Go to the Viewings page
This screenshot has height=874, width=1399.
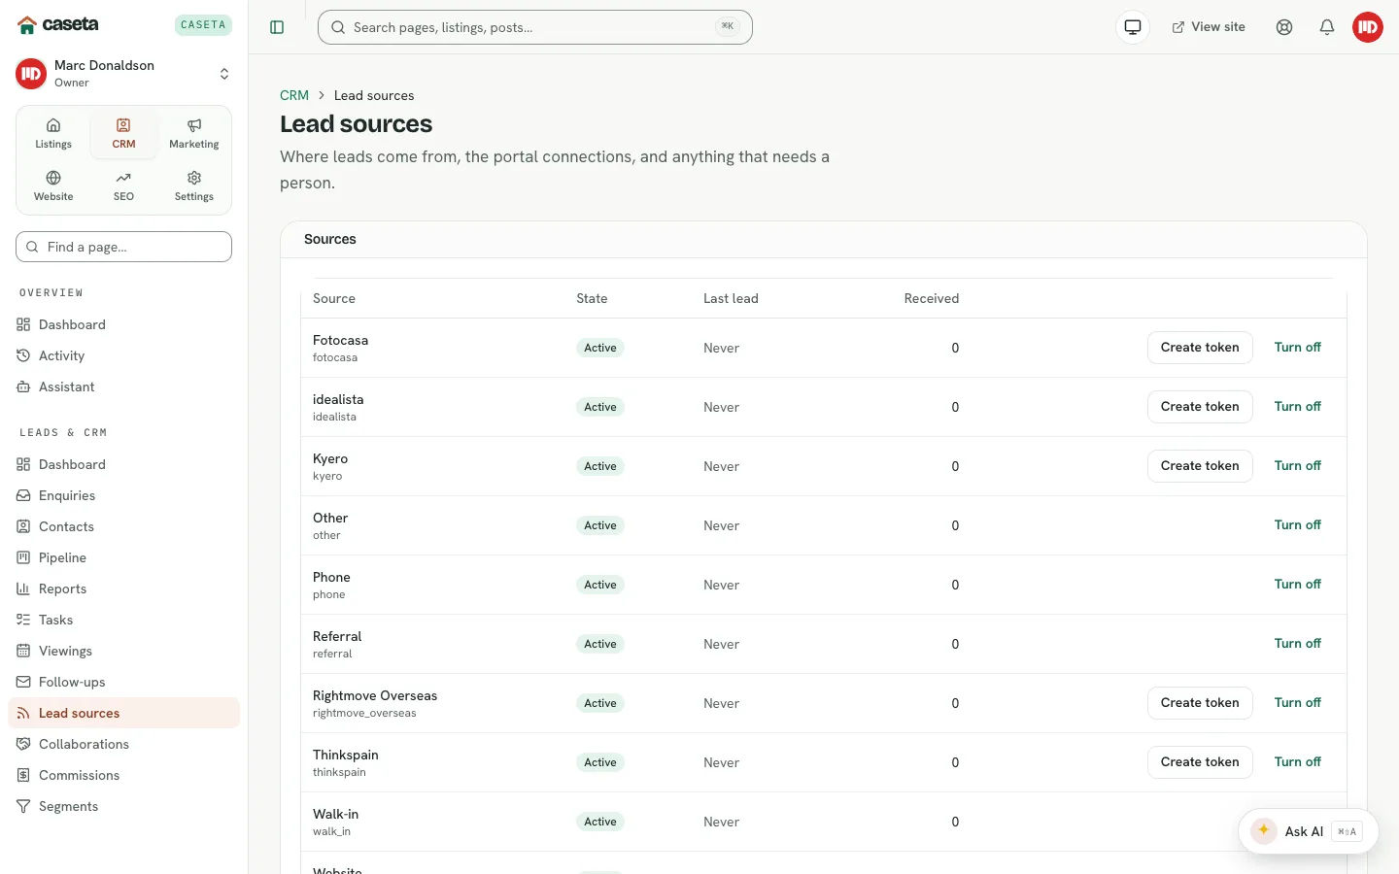pyautogui.click(x=123, y=651)
